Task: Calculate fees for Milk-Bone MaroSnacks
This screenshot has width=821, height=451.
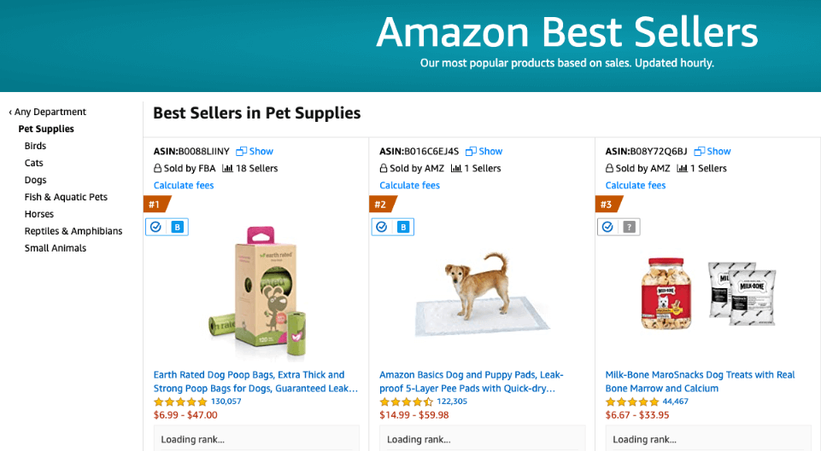Action: [x=636, y=185]
